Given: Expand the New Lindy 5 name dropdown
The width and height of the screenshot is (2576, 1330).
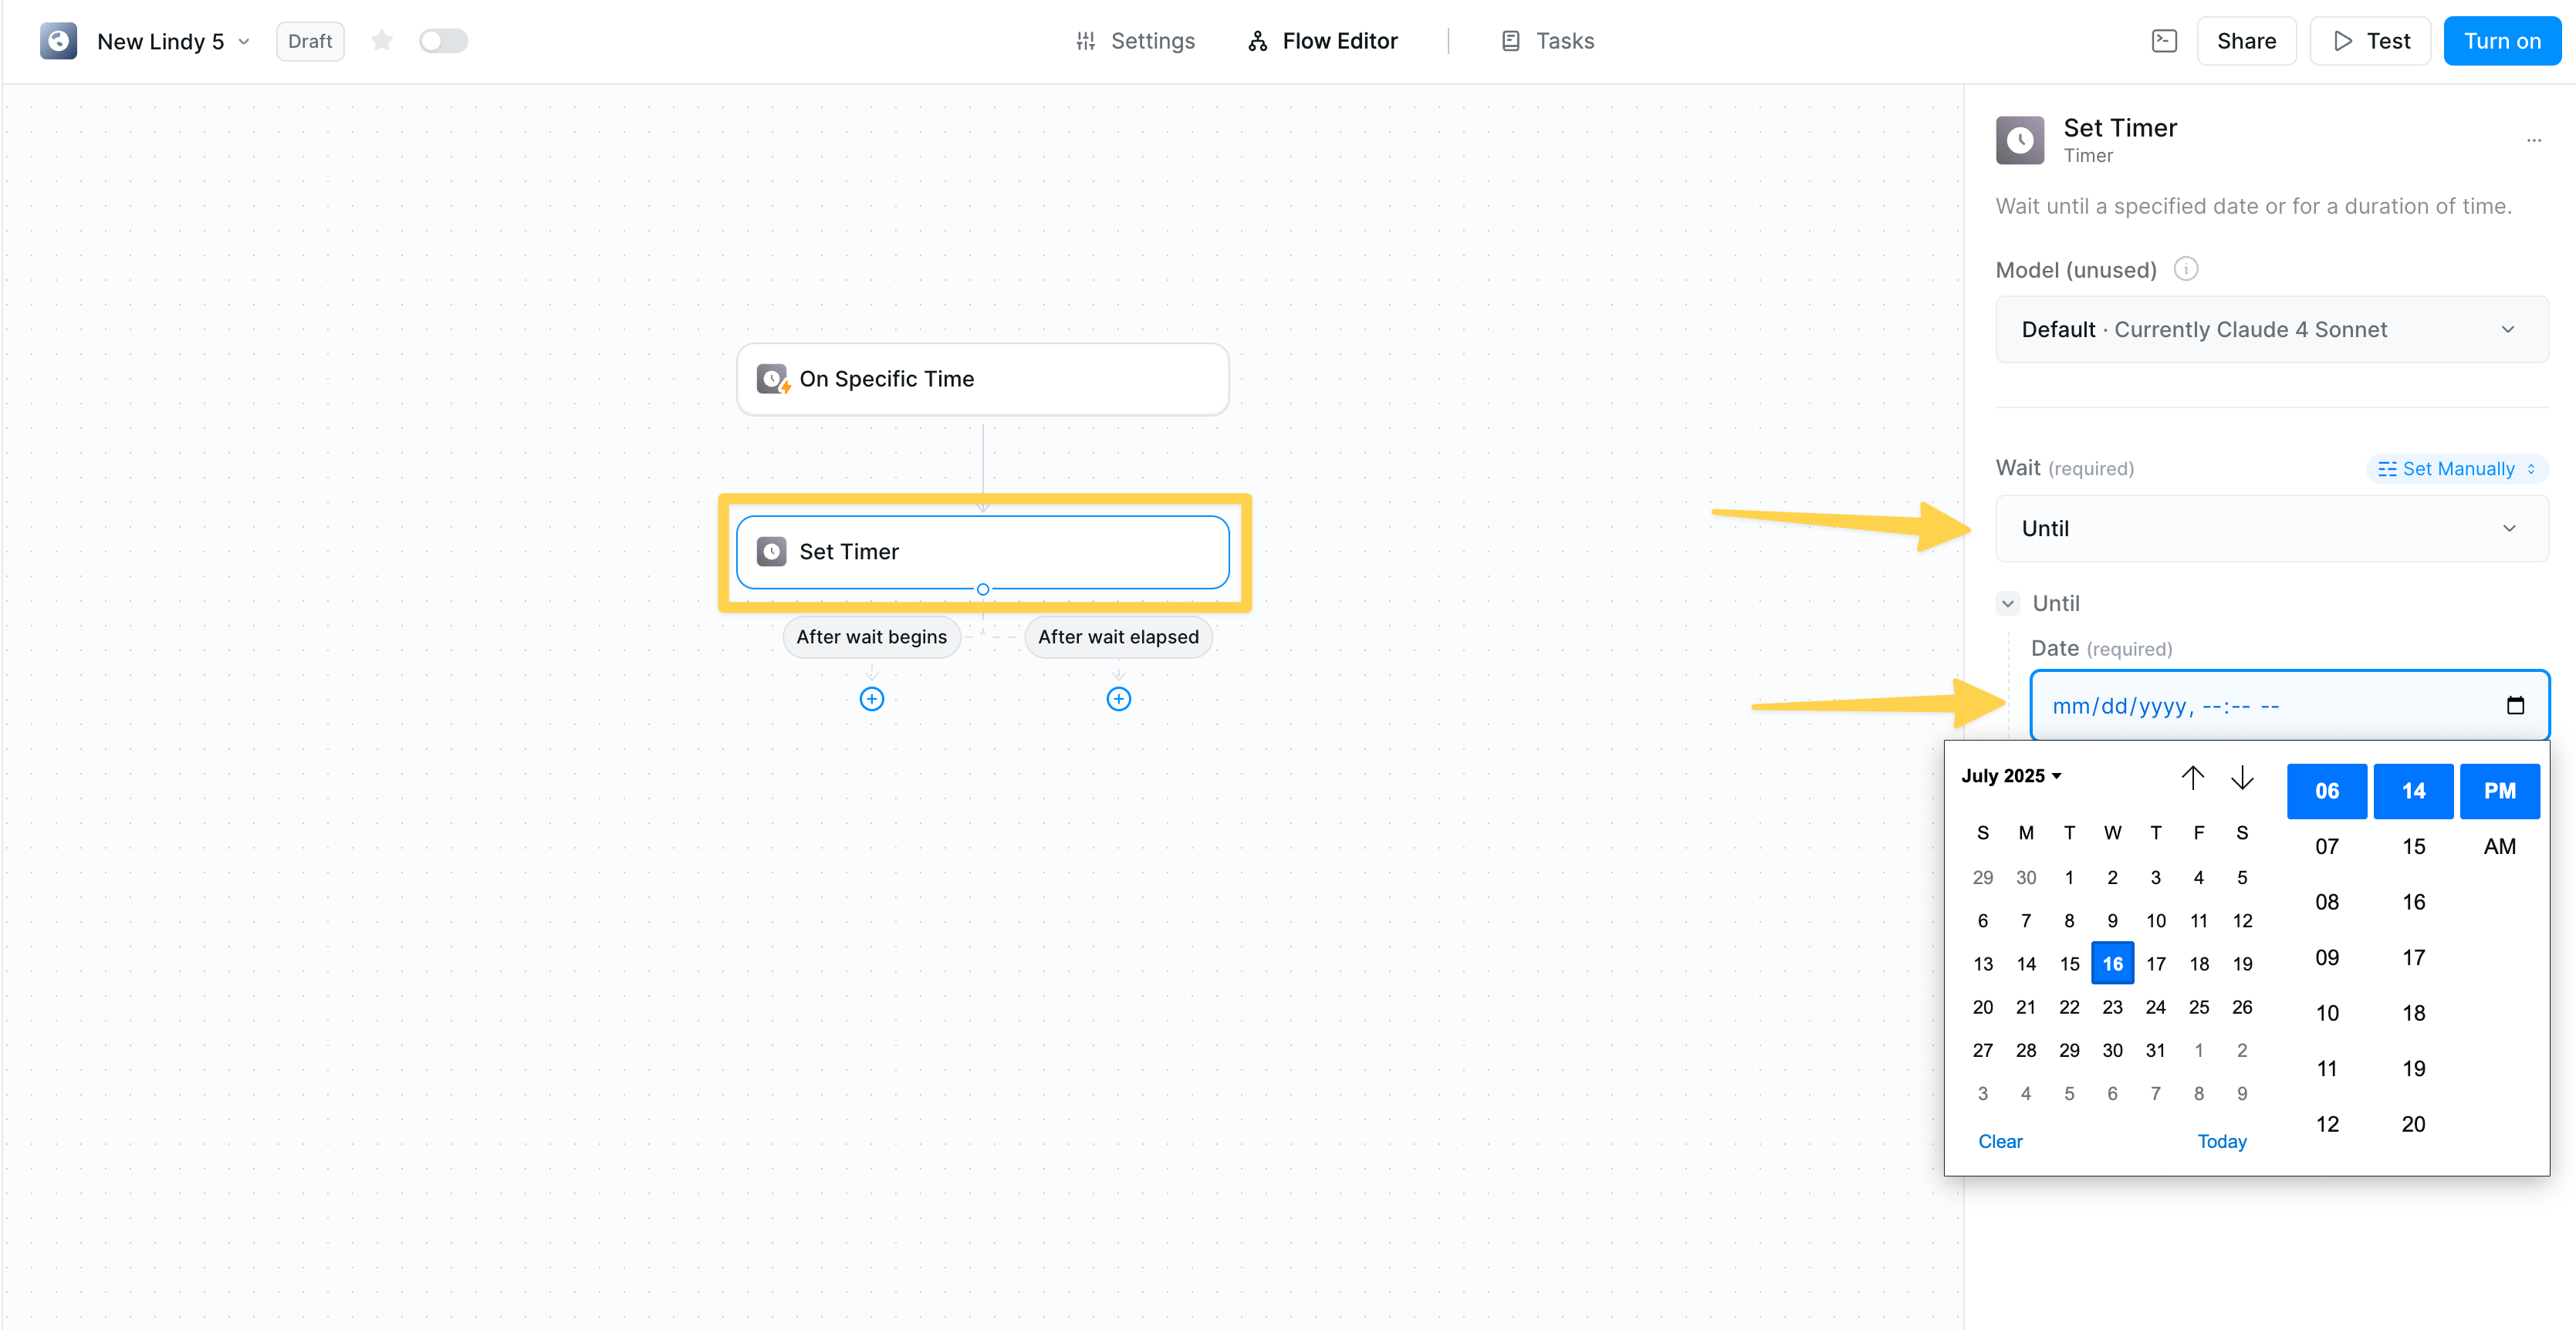Looking at the screenshot, I should click(x=245, y=41).
